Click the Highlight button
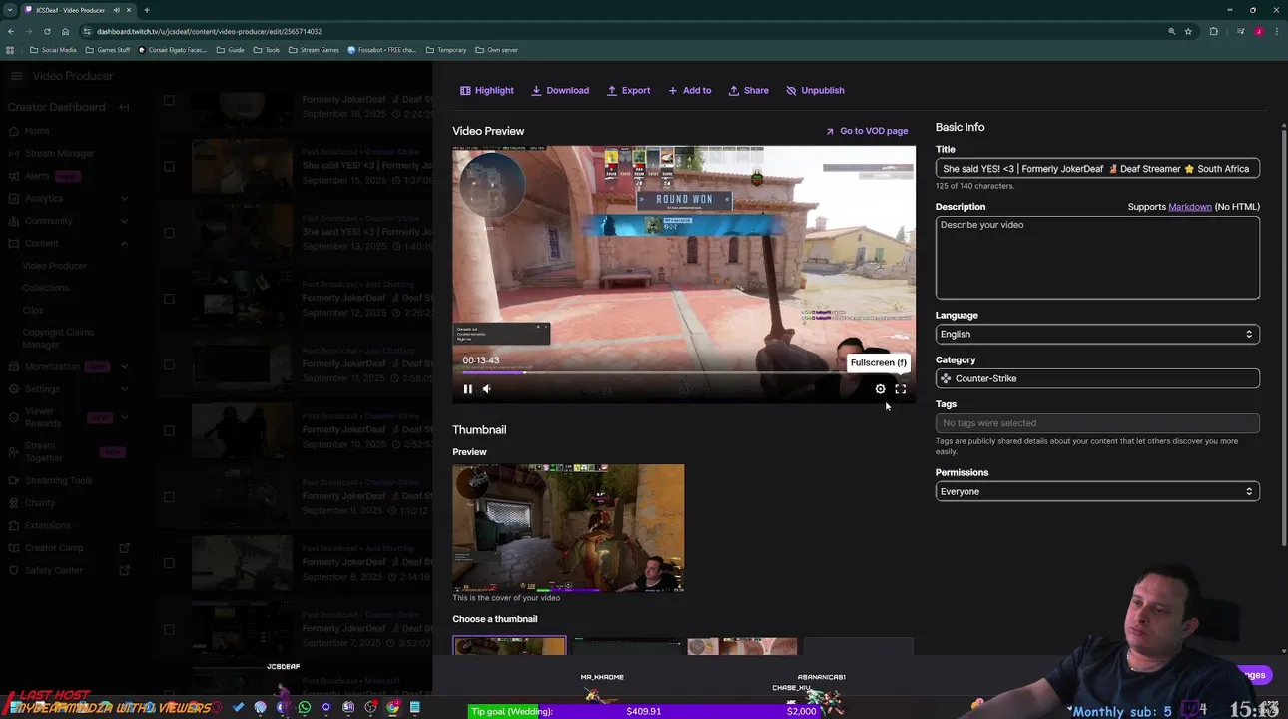This screenshot has height=719, width=1288. tap(487, 90)
